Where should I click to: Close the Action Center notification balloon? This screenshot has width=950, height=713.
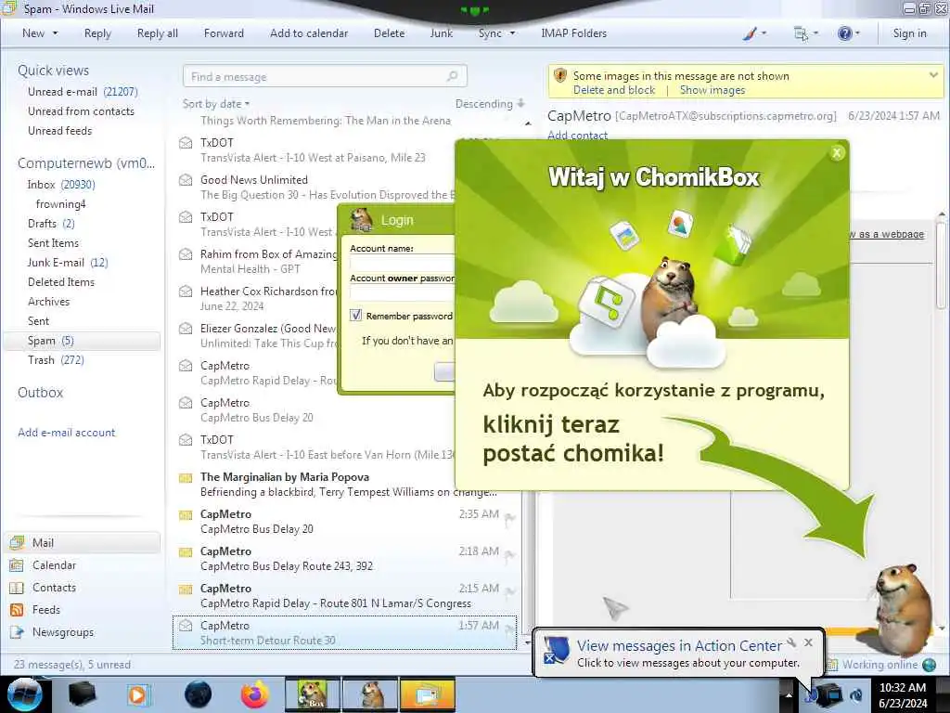pos(808,642)
